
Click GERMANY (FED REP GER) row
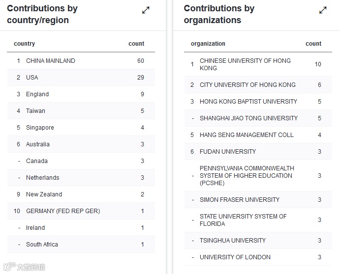tap(63, 211)
